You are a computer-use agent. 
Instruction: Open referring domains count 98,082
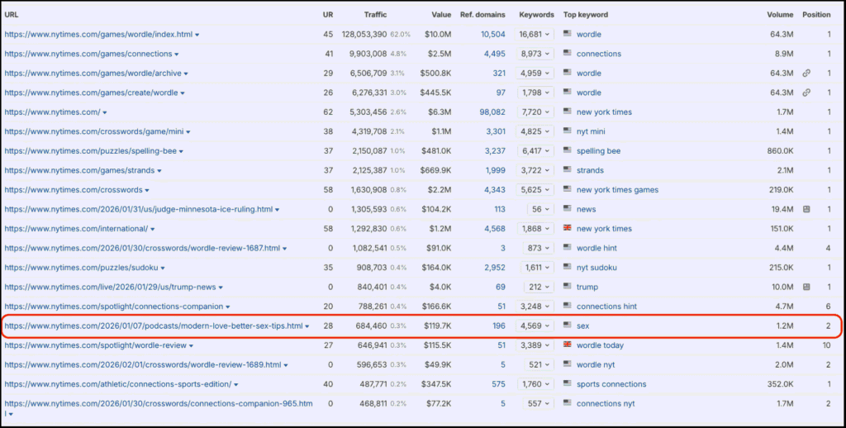493,112
